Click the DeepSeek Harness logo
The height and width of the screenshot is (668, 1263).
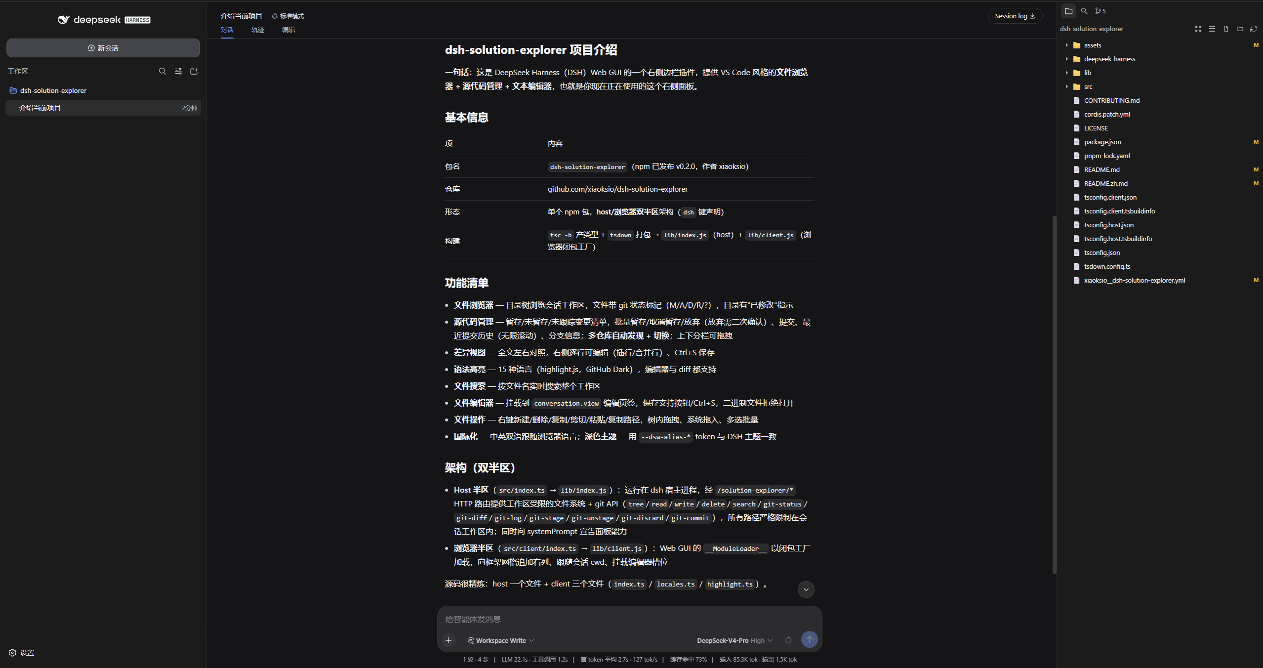point(104,20)
